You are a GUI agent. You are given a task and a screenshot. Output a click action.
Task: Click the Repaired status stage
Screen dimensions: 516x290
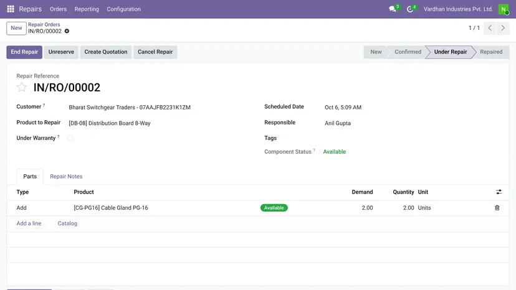[491, 52]
